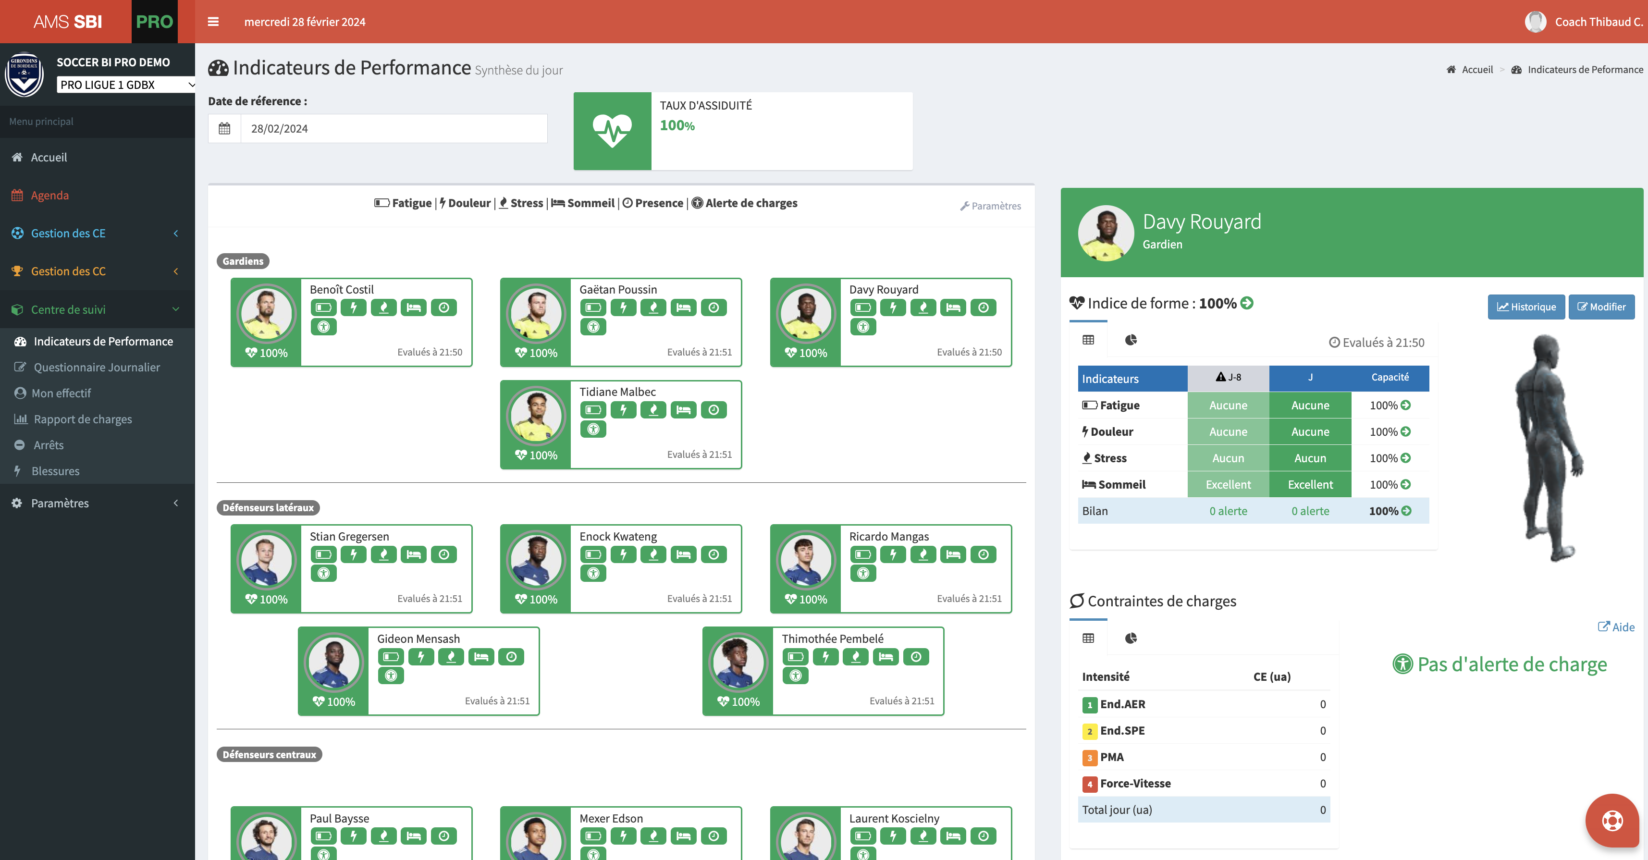Click the calendar icon beside reference date

pyautogui.click(x=224, y=129)
